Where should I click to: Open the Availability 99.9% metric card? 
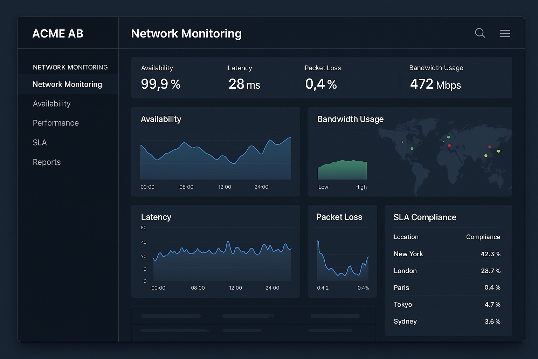click(161, 78)
